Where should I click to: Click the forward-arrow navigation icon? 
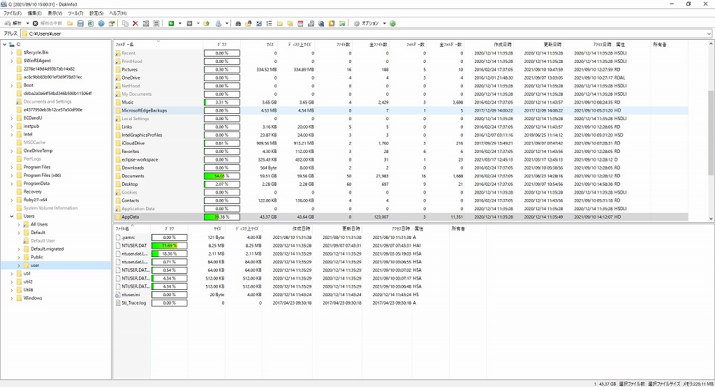coord(189,23)
